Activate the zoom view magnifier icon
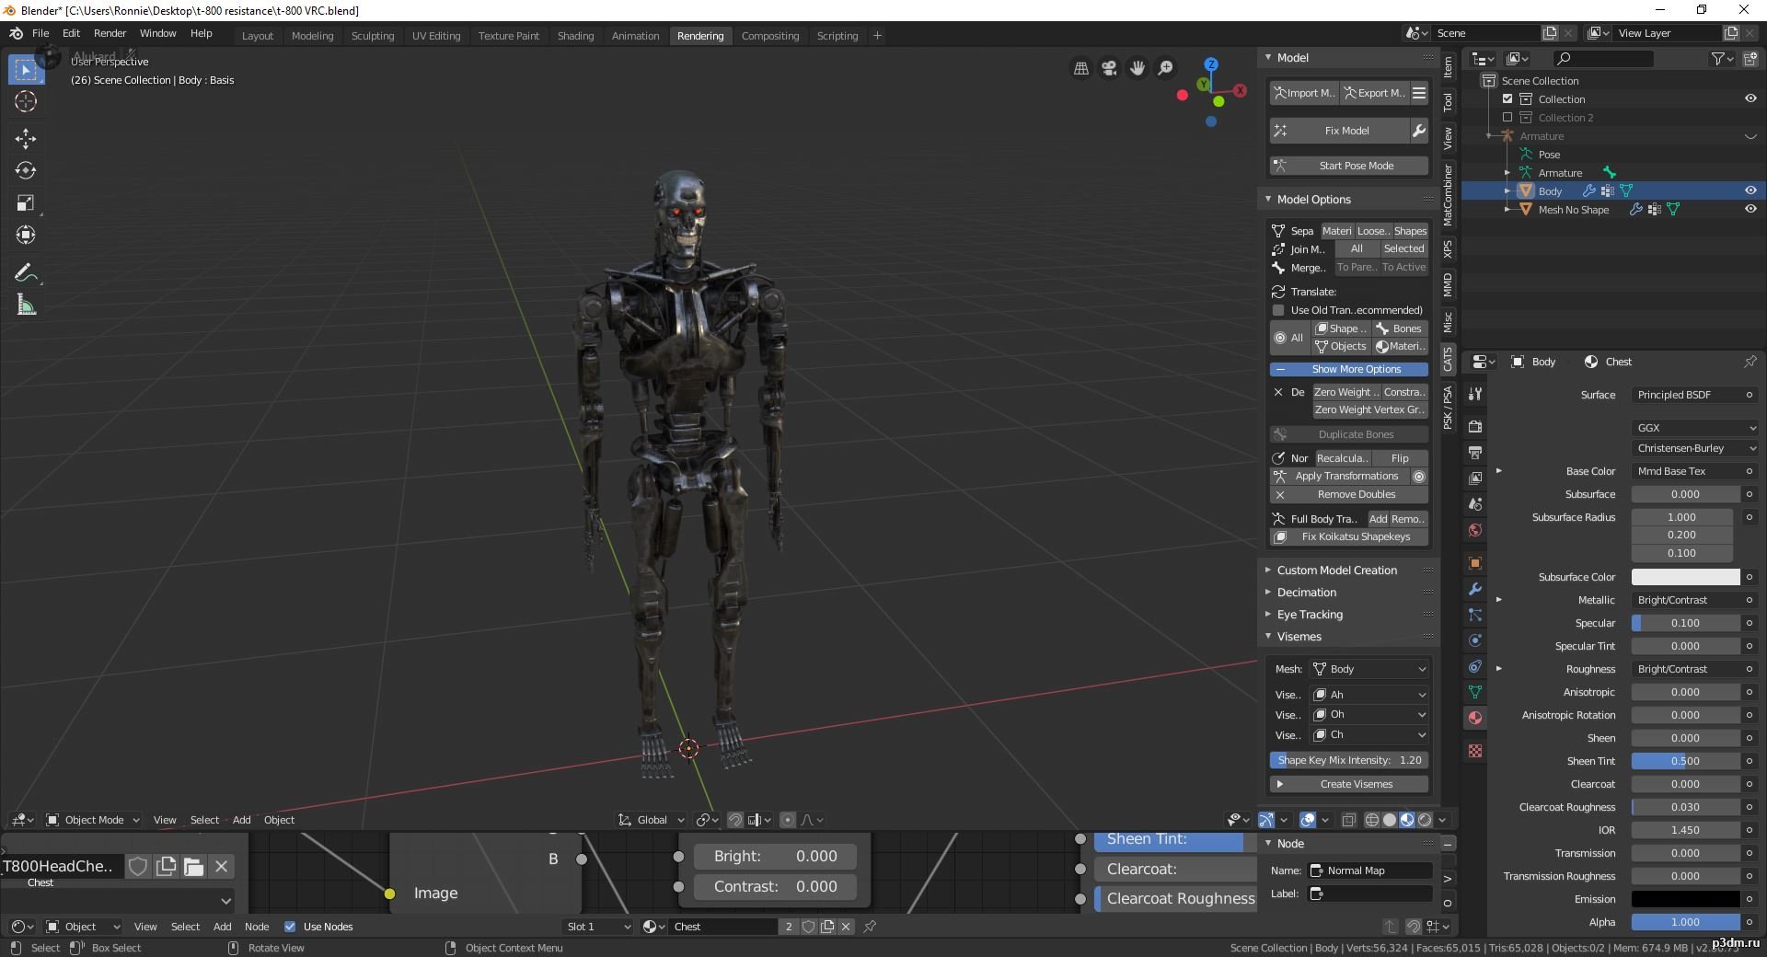This screenshot has height=957, width=1767. click(1166, 68)
